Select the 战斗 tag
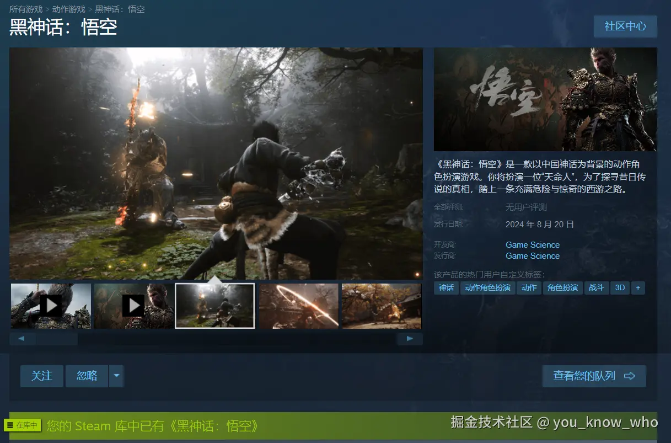Viewport: 671px width, 443px height. tap(596, 287)
